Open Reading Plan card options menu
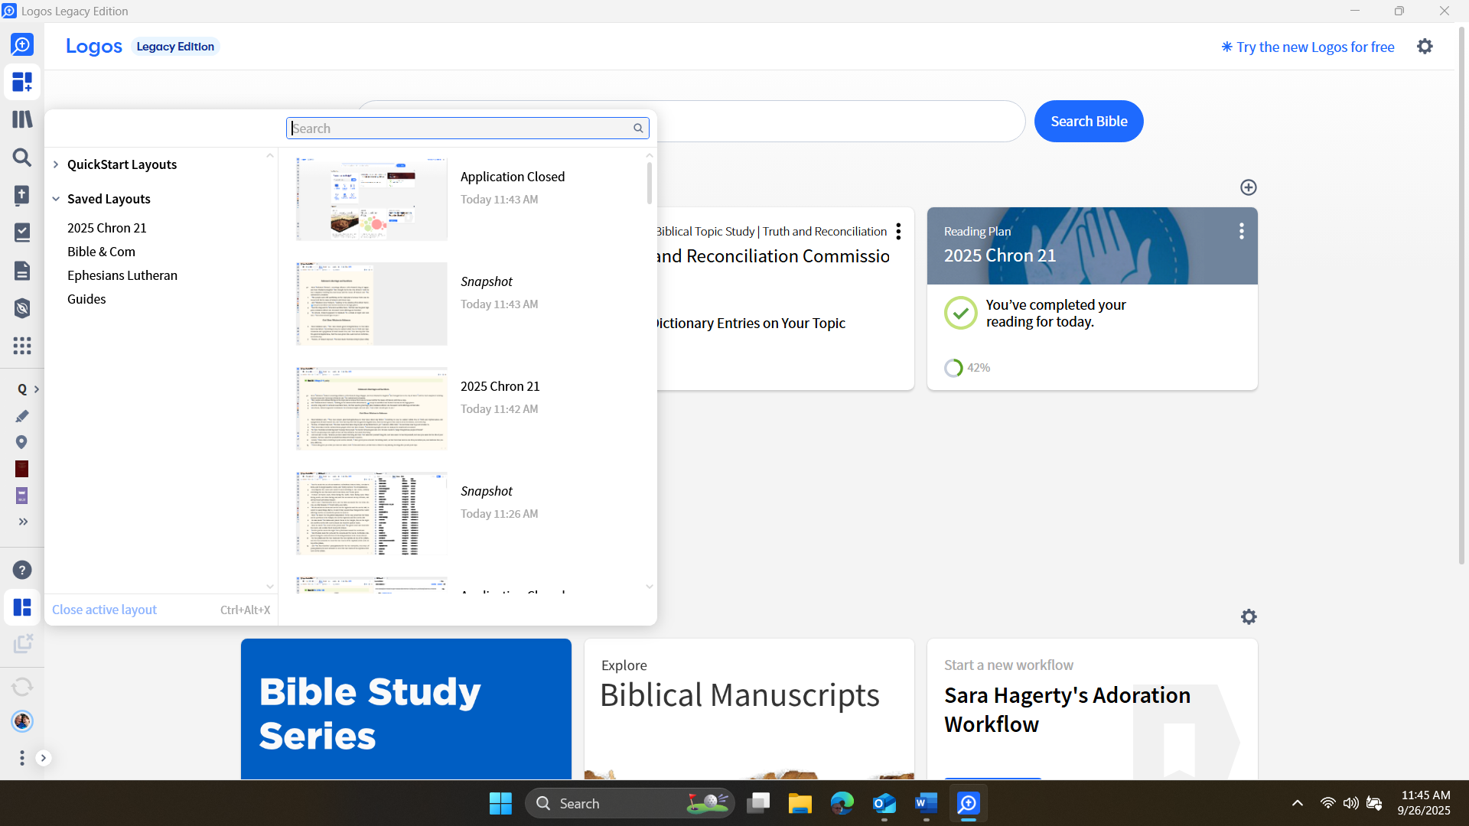 (1241, 231)
